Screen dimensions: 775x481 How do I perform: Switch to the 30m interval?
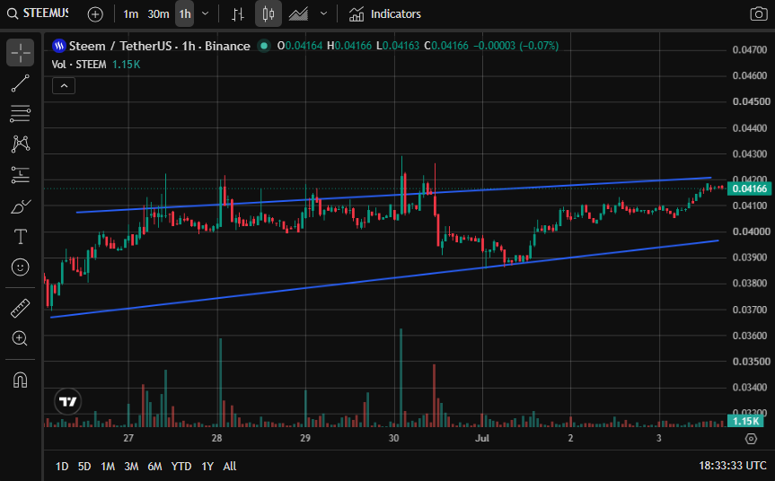(158, 13)
